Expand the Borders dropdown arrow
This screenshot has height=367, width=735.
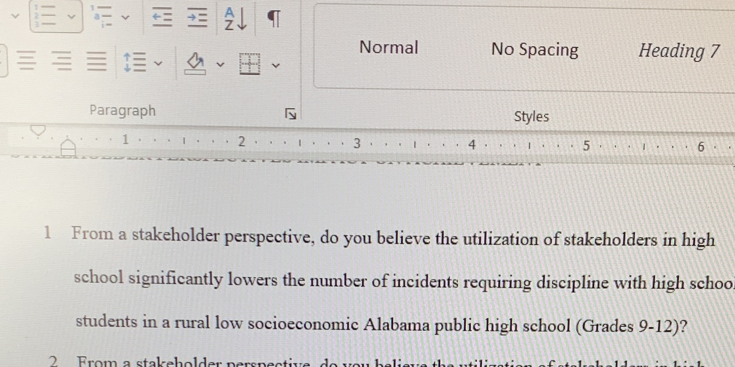pos(275,66)
